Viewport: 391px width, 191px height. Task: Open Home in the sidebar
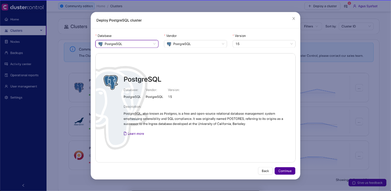(x=15, y=19)
